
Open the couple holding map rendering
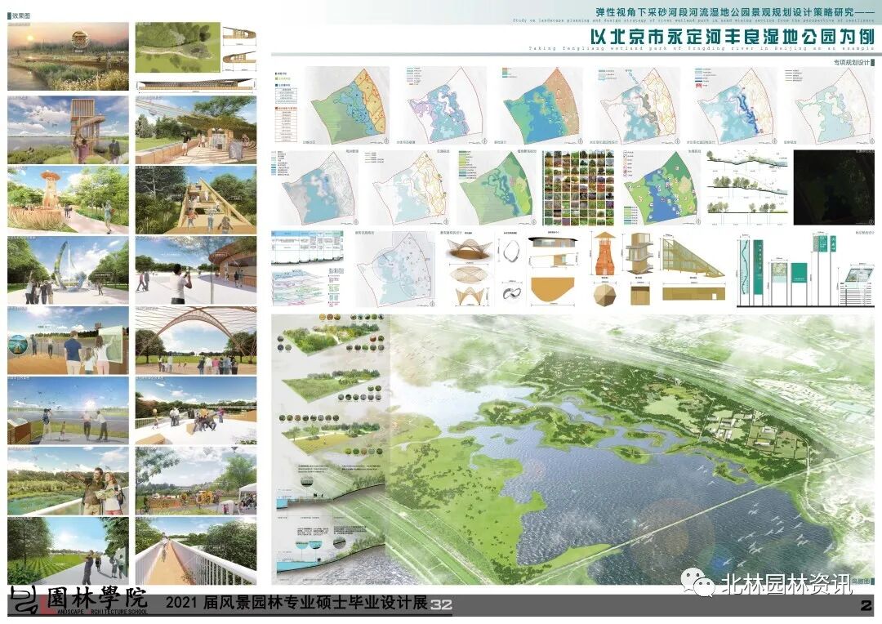point(68,481)
